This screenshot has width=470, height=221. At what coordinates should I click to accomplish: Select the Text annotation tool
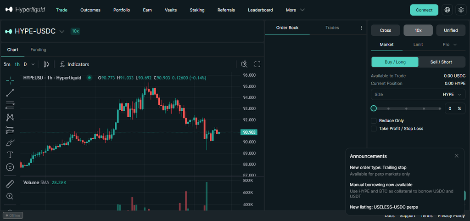(10, 155)
